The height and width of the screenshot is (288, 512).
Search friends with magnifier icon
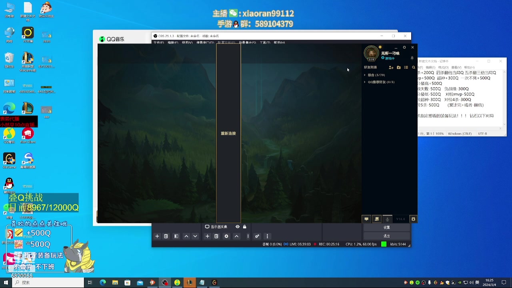coord(414,68)
